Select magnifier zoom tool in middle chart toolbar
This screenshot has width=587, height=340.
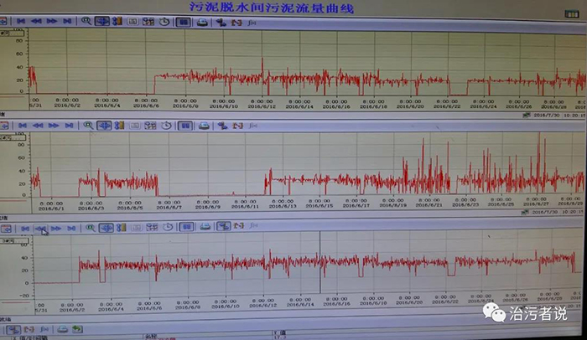tap(88, 125)
